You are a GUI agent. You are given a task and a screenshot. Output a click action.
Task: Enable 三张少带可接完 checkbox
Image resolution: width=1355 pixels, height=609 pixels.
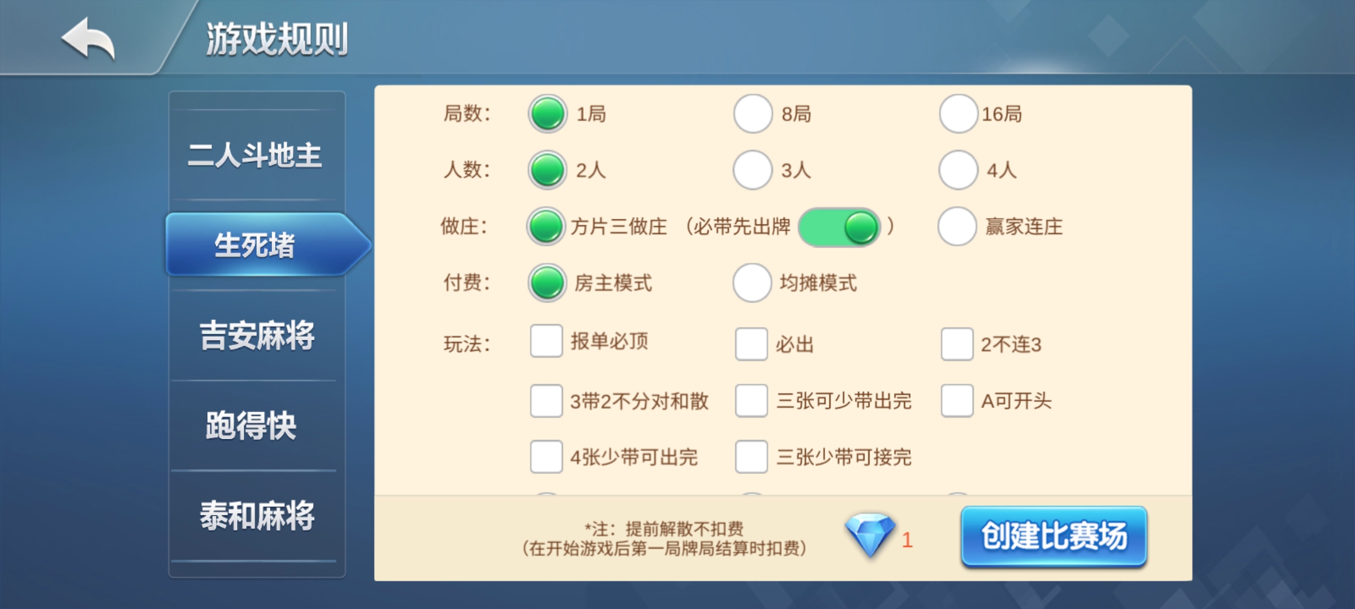click(751, 457)
